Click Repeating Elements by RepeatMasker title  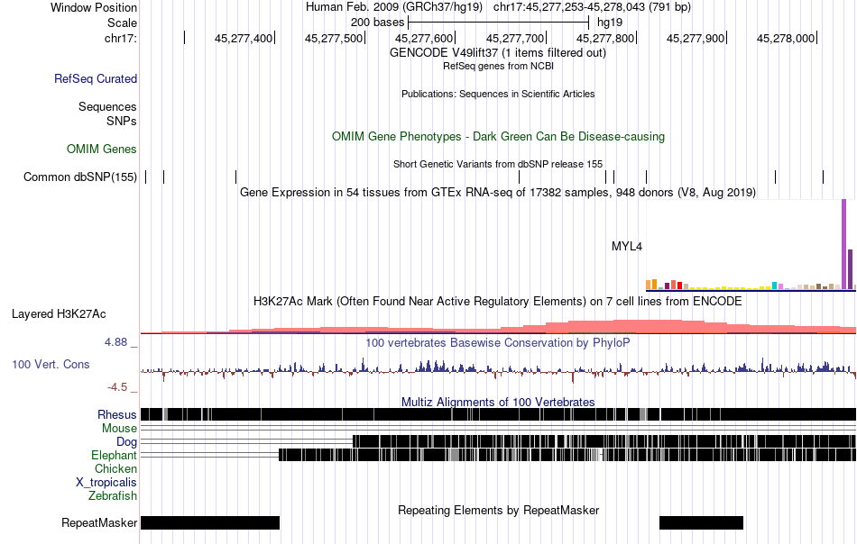coord(498,510)
